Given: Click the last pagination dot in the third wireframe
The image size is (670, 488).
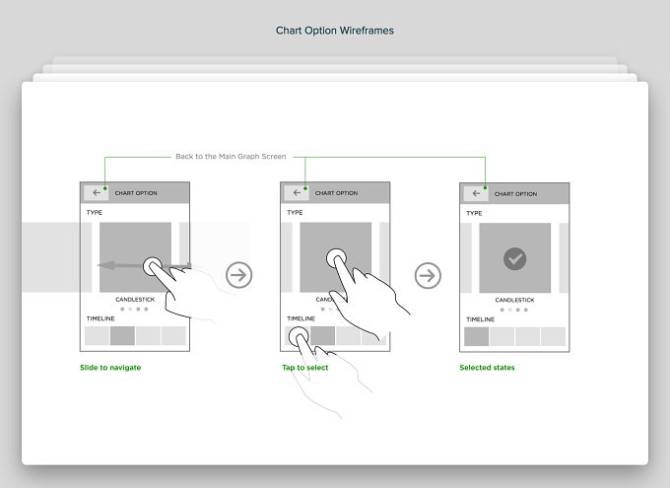Looking at the screenshot, I should click(x=526, y=310).
